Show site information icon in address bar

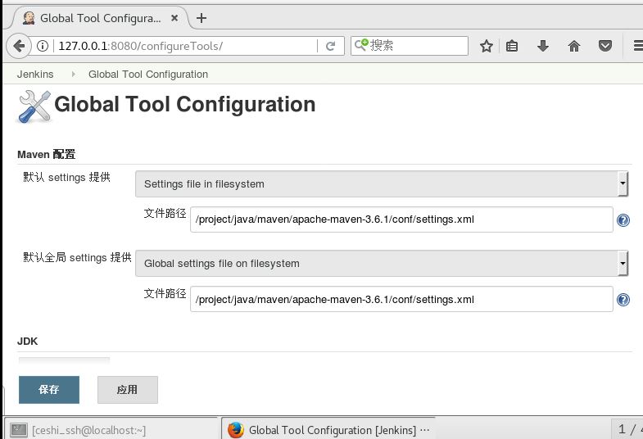20,46
